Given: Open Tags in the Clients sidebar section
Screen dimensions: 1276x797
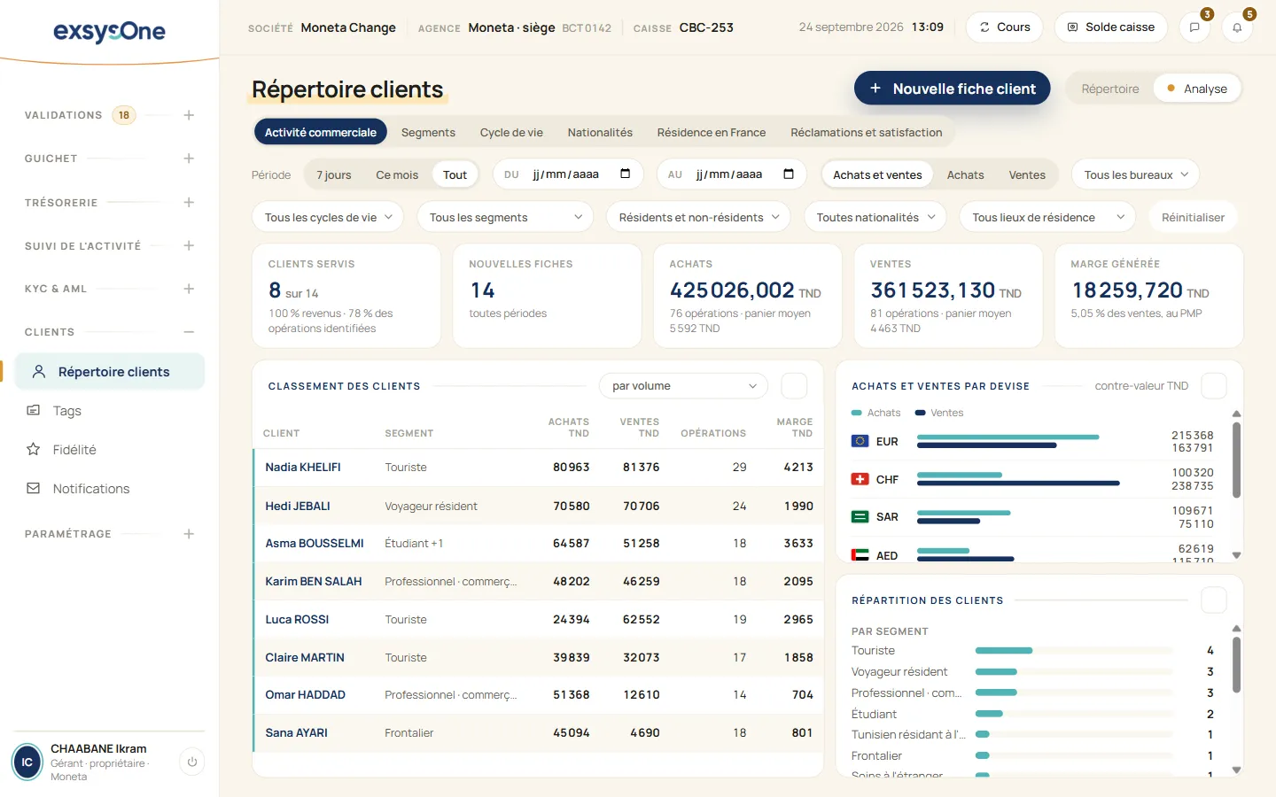Looking at the screenshot, I should tap(109, 411).
